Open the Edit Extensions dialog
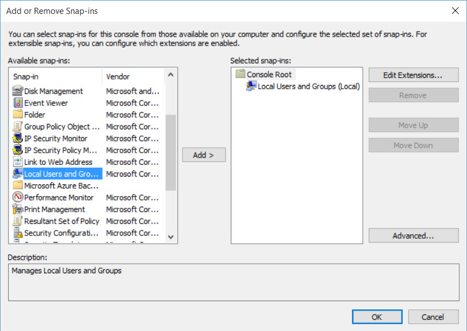 pos(413,74)
